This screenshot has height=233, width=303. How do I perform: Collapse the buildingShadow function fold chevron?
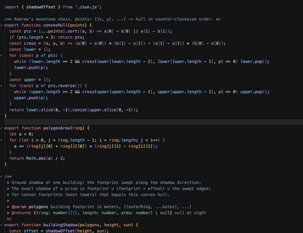point(1,225)
